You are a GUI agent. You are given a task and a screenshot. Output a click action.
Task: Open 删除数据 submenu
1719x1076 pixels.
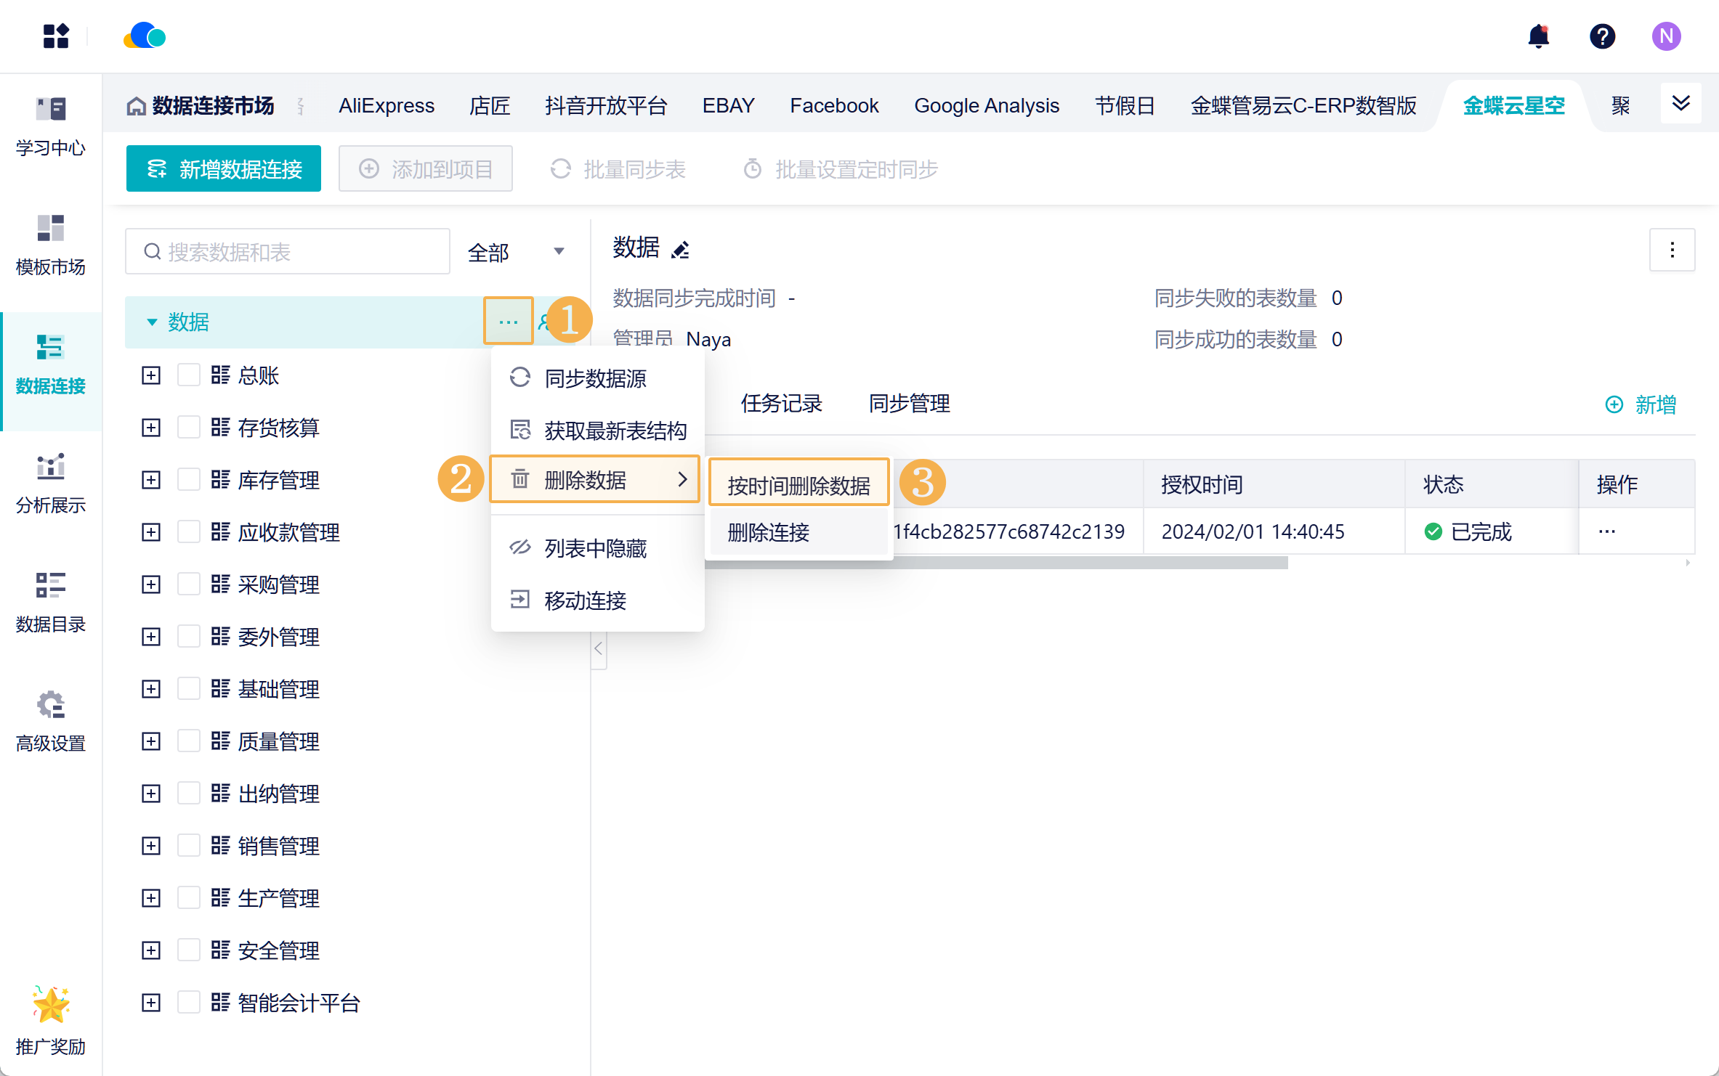pos(595,480)
